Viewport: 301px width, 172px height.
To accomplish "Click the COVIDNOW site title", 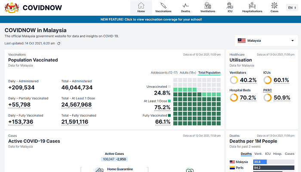I will [x=42, y=8].
